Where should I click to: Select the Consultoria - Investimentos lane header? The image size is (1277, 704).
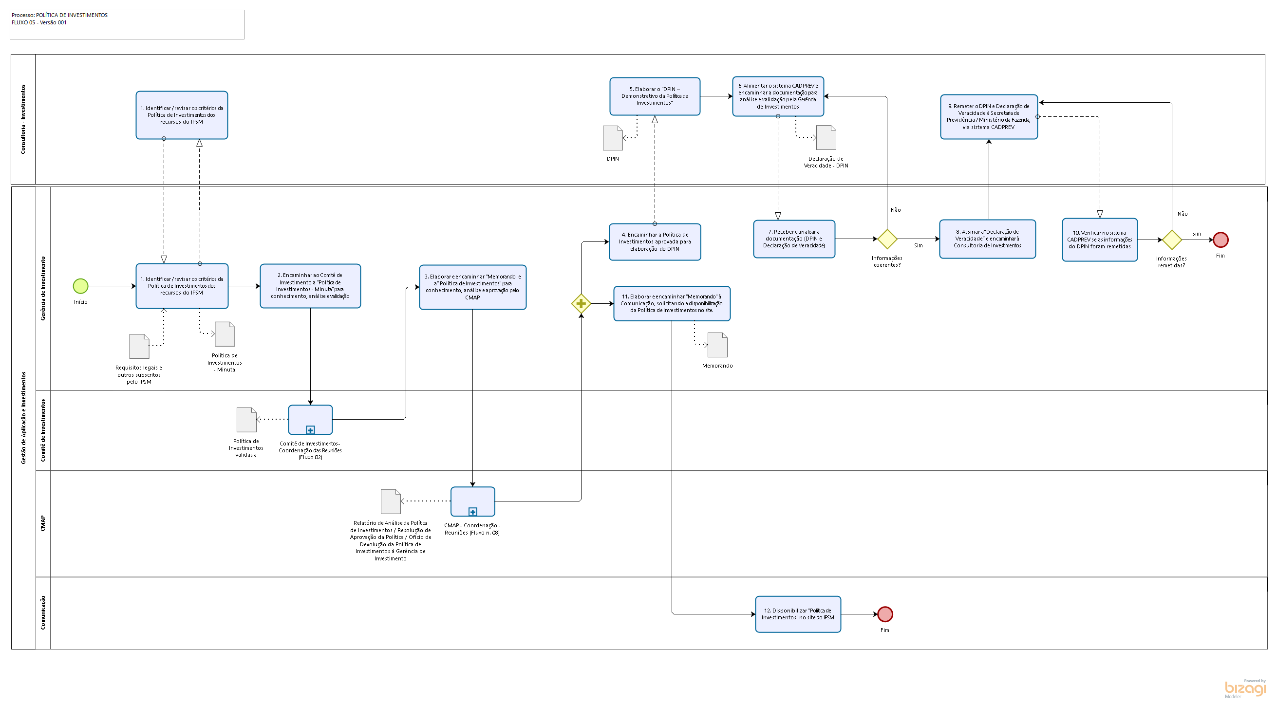point(23,119)
